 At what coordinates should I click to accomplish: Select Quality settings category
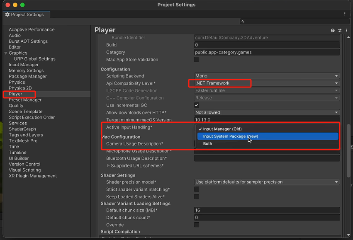click(16, 105)
